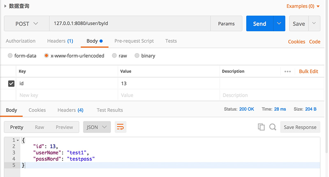Viewport: 329px width, 177px height.
Task: Open the POST method dropdown
Action: [x=27, y=23]
